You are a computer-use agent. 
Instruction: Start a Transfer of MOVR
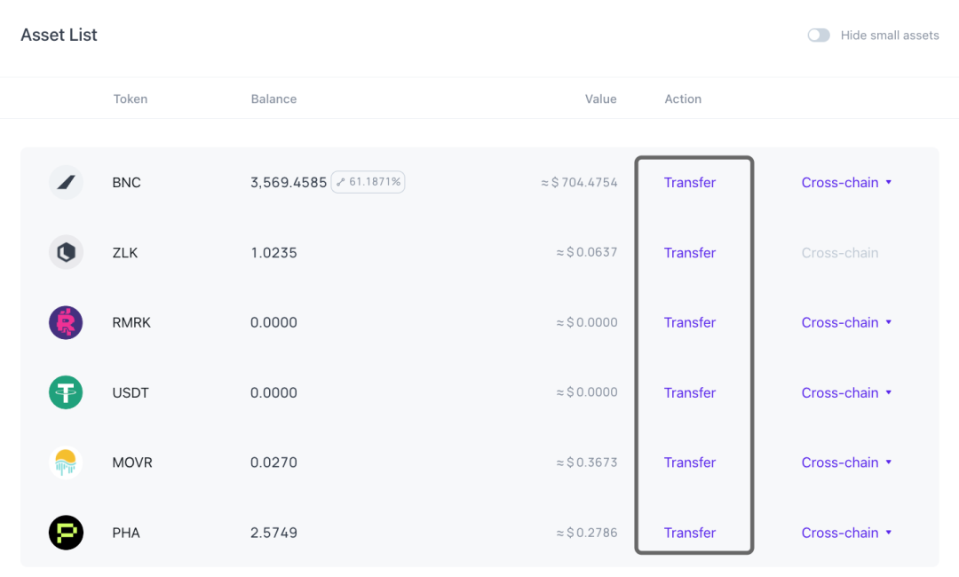(690, 462)
